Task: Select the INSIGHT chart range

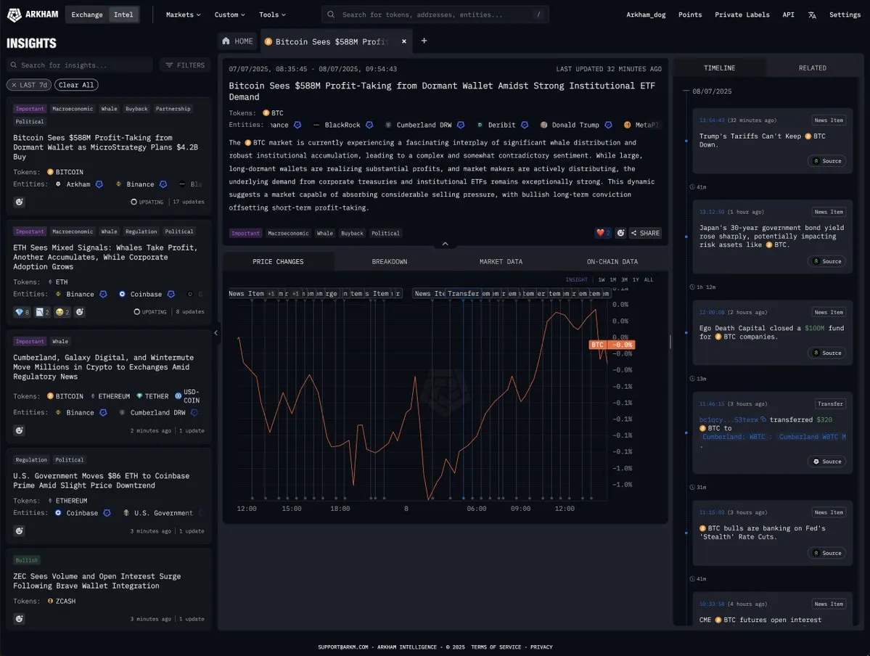Action: (x=576, y=279)
